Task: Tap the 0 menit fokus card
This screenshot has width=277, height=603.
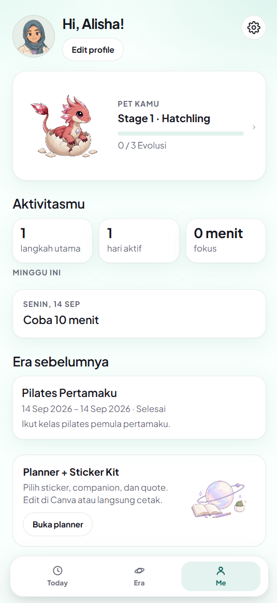Action: tap(226, 241)
